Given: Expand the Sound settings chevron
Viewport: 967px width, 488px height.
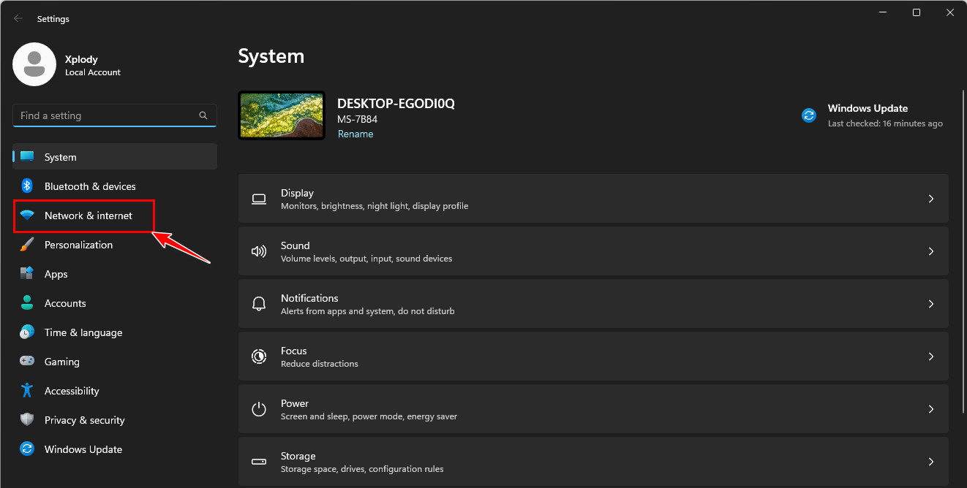Looking at the screenshot, I should point(931,251).
